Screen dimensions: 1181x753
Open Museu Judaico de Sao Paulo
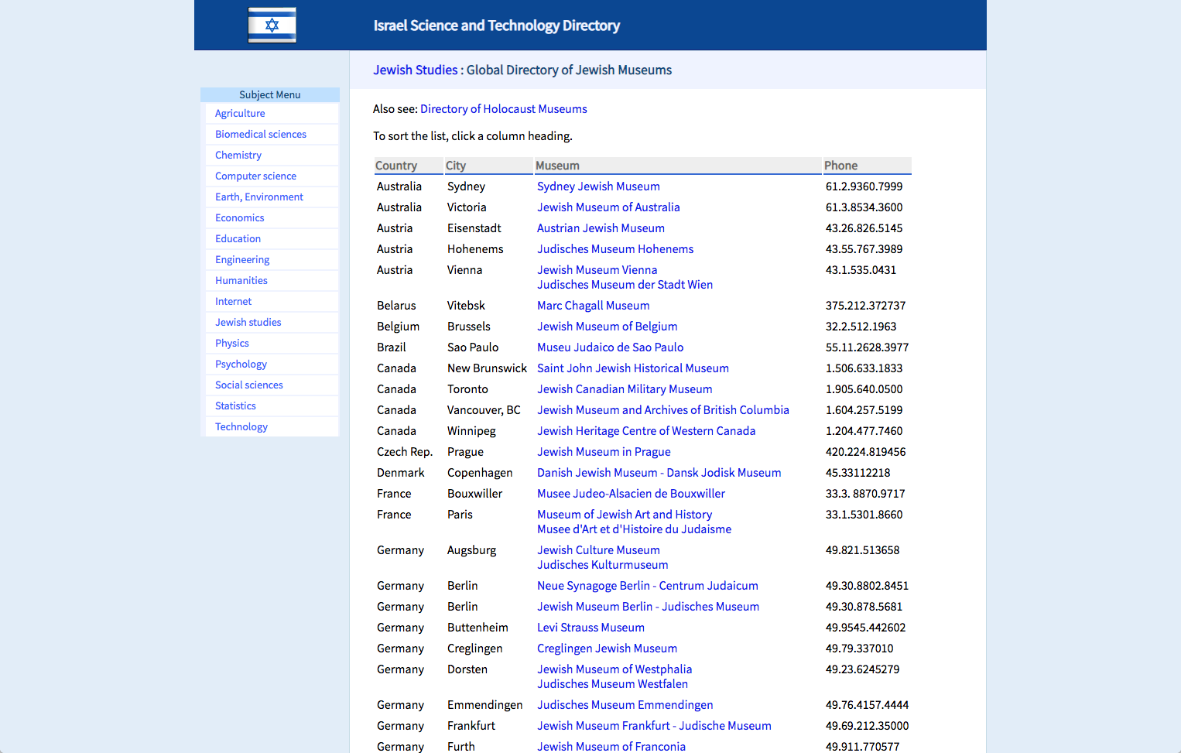point(611,347)
